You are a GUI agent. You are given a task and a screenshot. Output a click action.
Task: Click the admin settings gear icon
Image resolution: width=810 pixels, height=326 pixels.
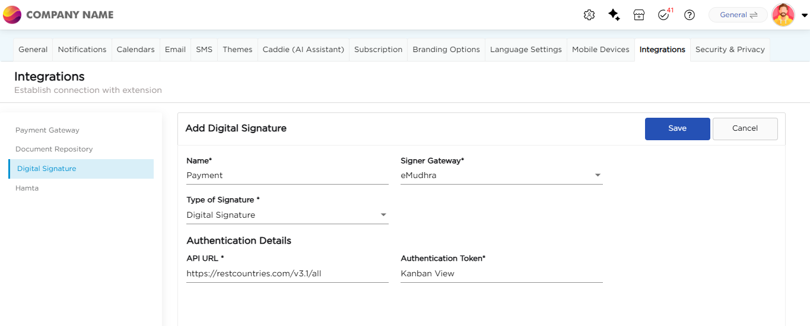click(x=589, y=15)
